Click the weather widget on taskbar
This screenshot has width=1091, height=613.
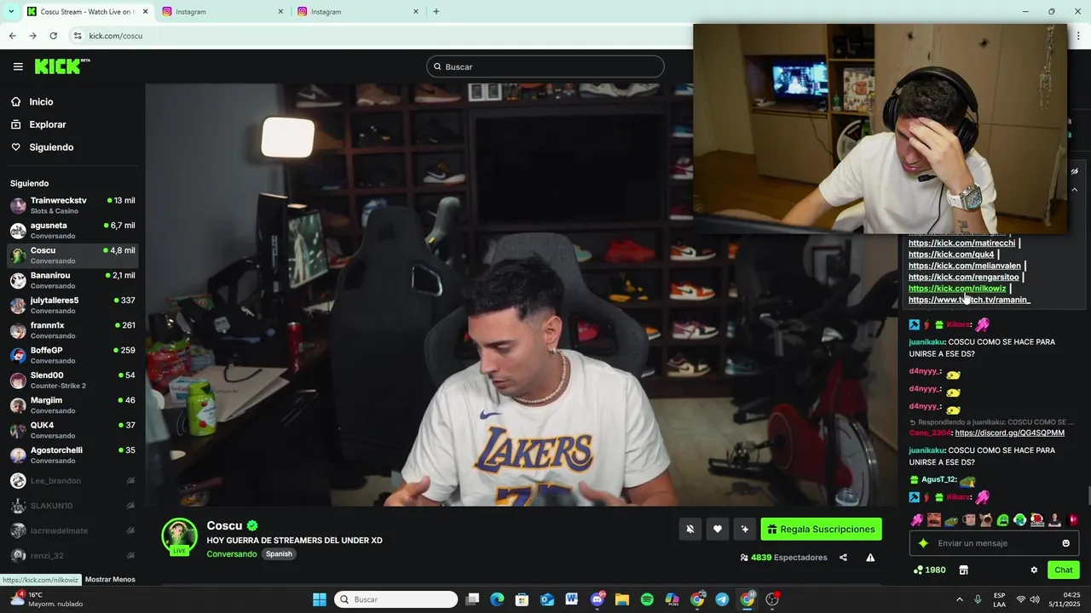coord(47,599)
